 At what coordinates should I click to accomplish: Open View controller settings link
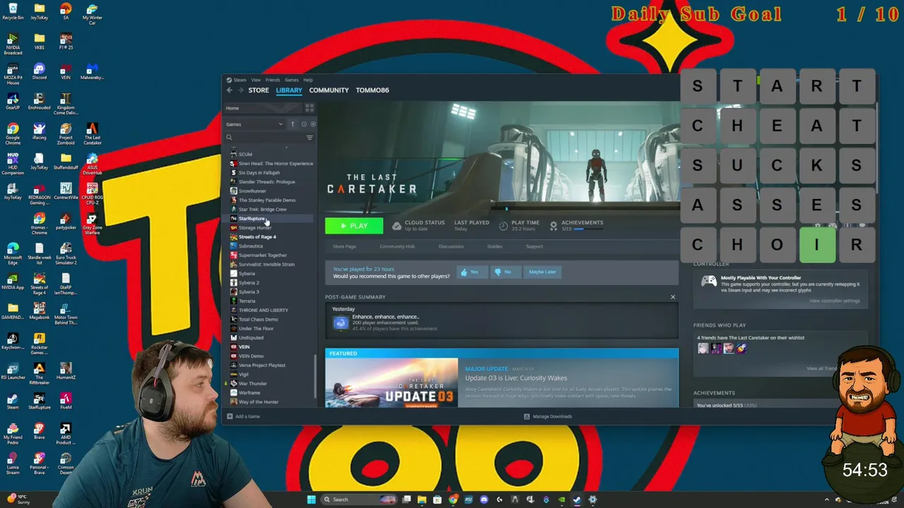click(x=835, y=301)
